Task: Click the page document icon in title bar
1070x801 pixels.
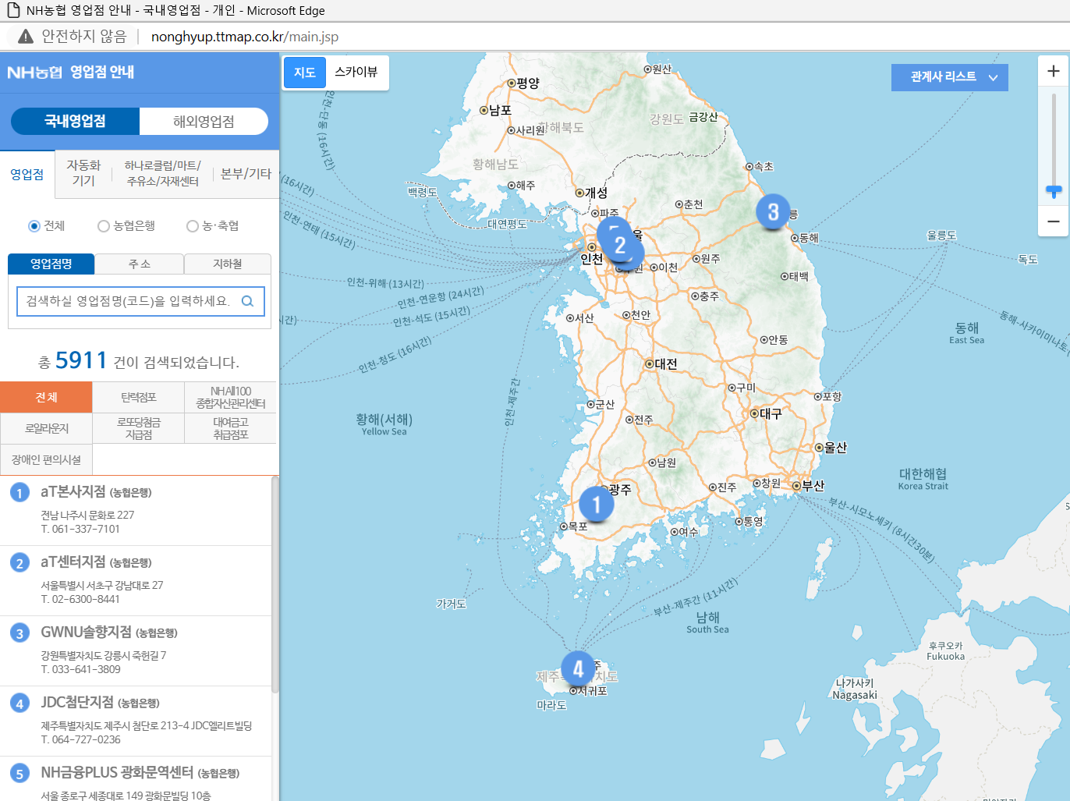Action: 12,10
